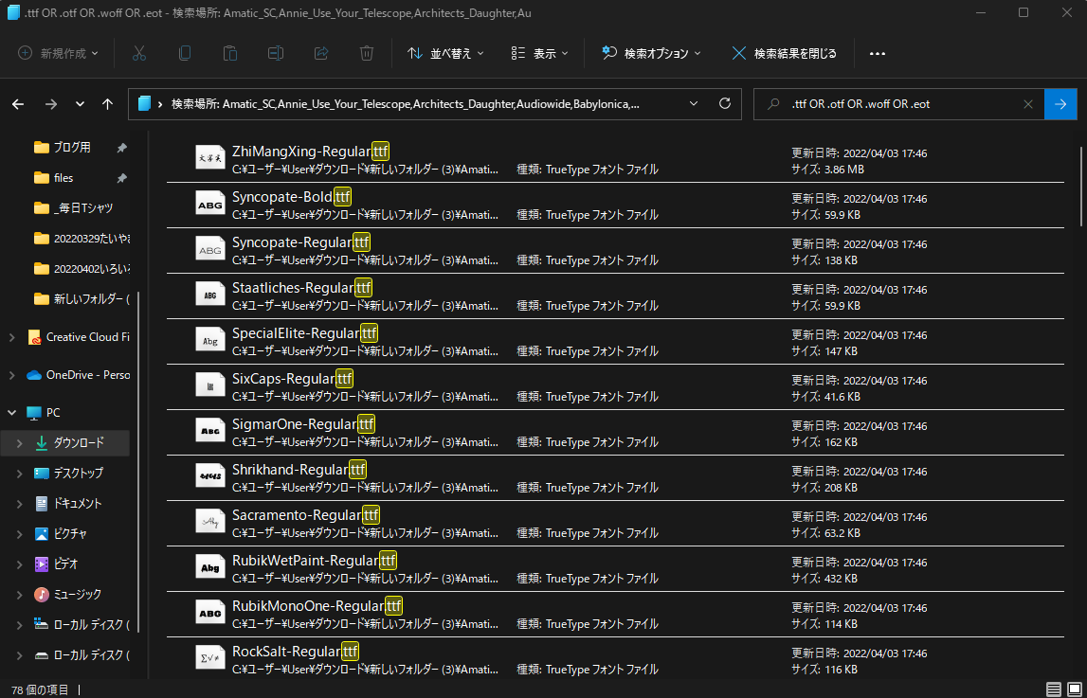Viewport: 1087px width, 698px height.
Task: Click the cut scissors icon
Action: tap(139, 53)
